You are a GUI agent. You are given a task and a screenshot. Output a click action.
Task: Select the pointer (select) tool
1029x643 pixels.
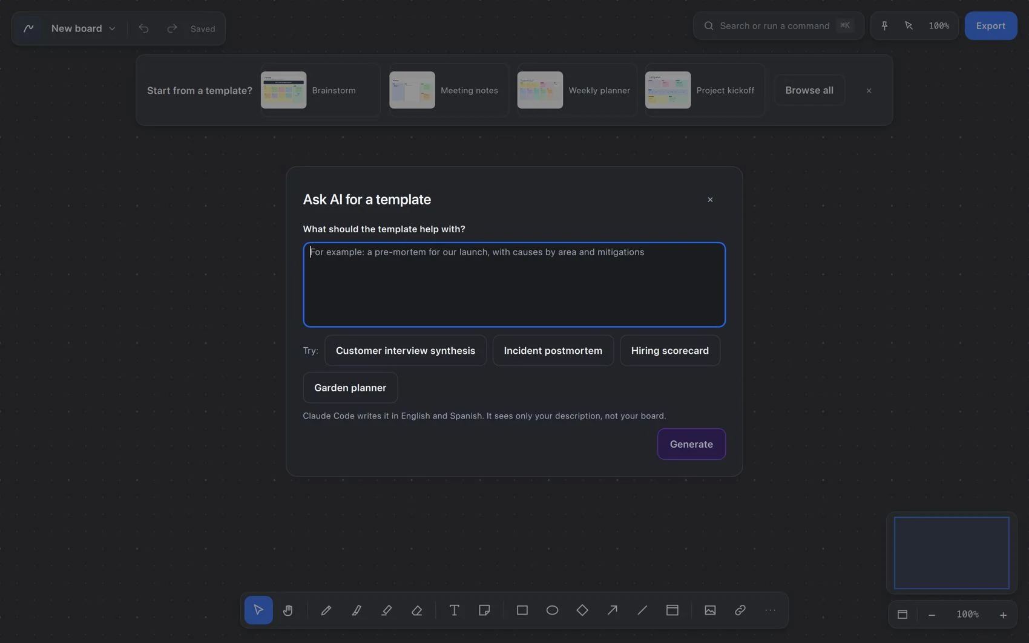[258, 610]
